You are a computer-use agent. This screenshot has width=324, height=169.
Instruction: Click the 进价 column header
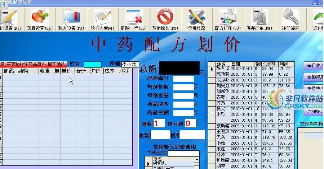(x=96, y=71)
